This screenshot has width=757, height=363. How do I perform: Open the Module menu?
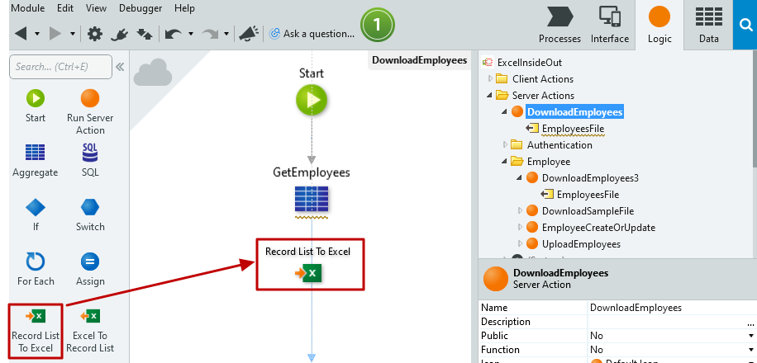coord(27,8)
